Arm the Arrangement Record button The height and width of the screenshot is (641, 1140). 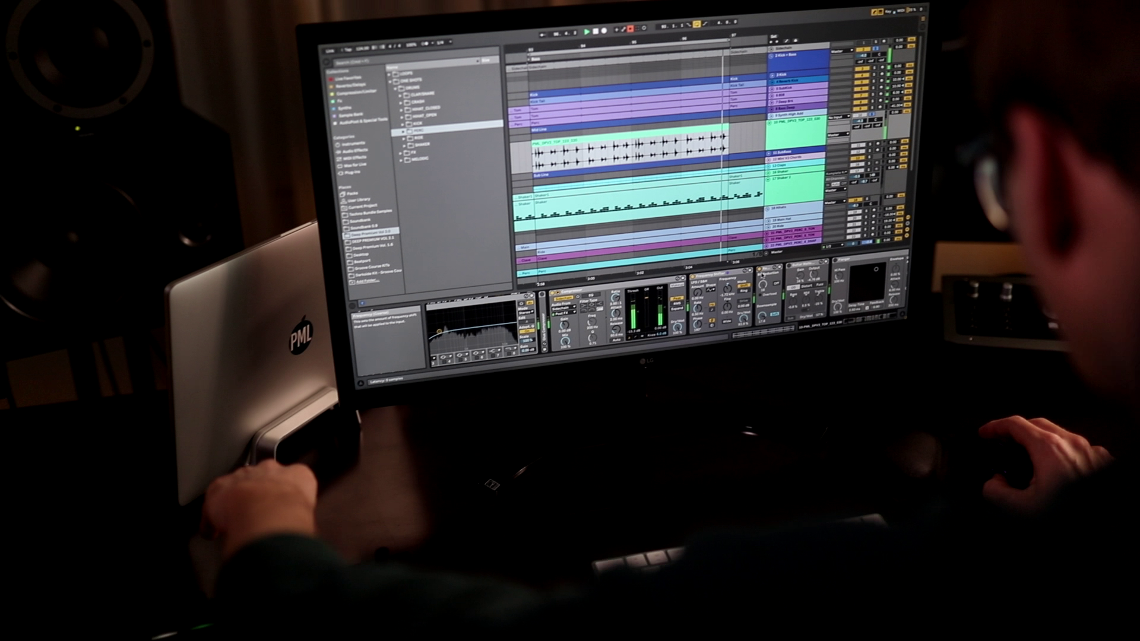tap(604, 31)
